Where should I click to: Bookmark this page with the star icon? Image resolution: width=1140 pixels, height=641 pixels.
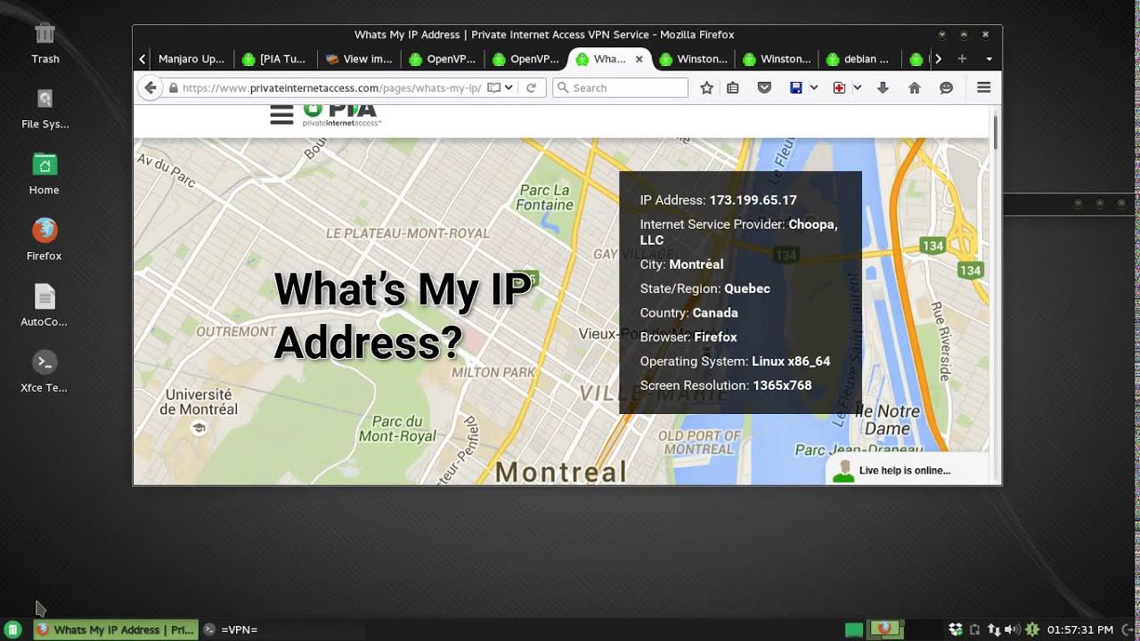[x=706, y=87]
